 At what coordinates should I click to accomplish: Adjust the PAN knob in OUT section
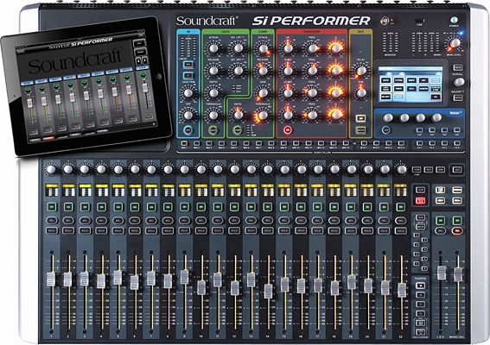coord(361,92)
